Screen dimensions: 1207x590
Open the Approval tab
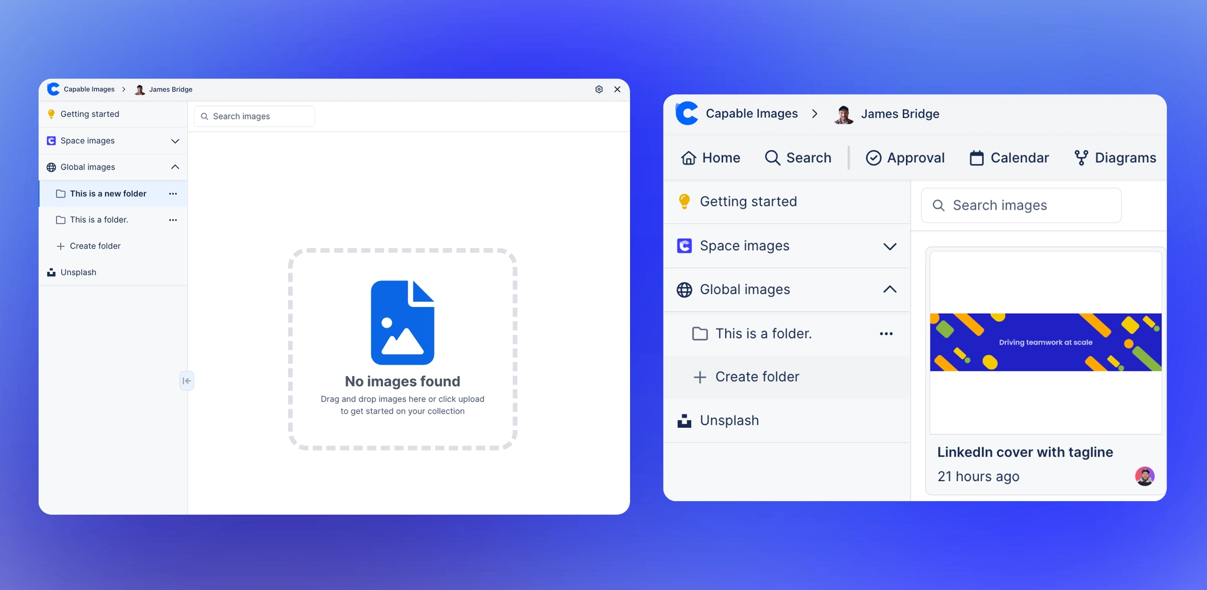905,158
